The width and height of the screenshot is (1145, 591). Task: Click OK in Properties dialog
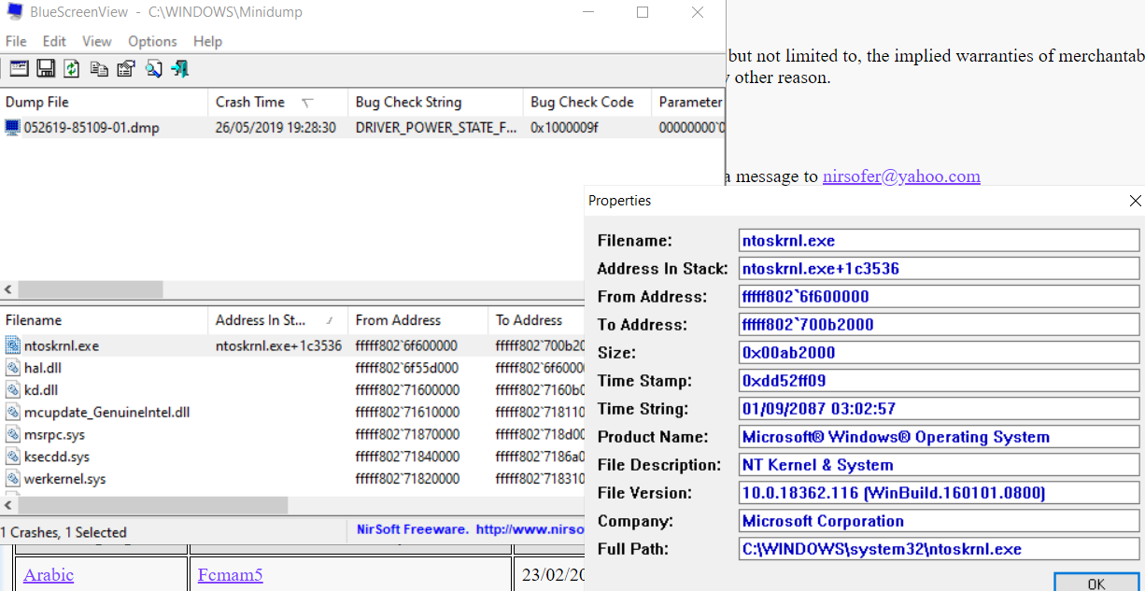coord(1096,583)
